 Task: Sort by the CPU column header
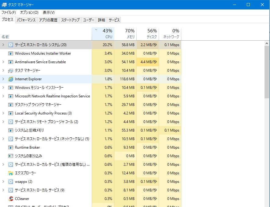point(103,34)
